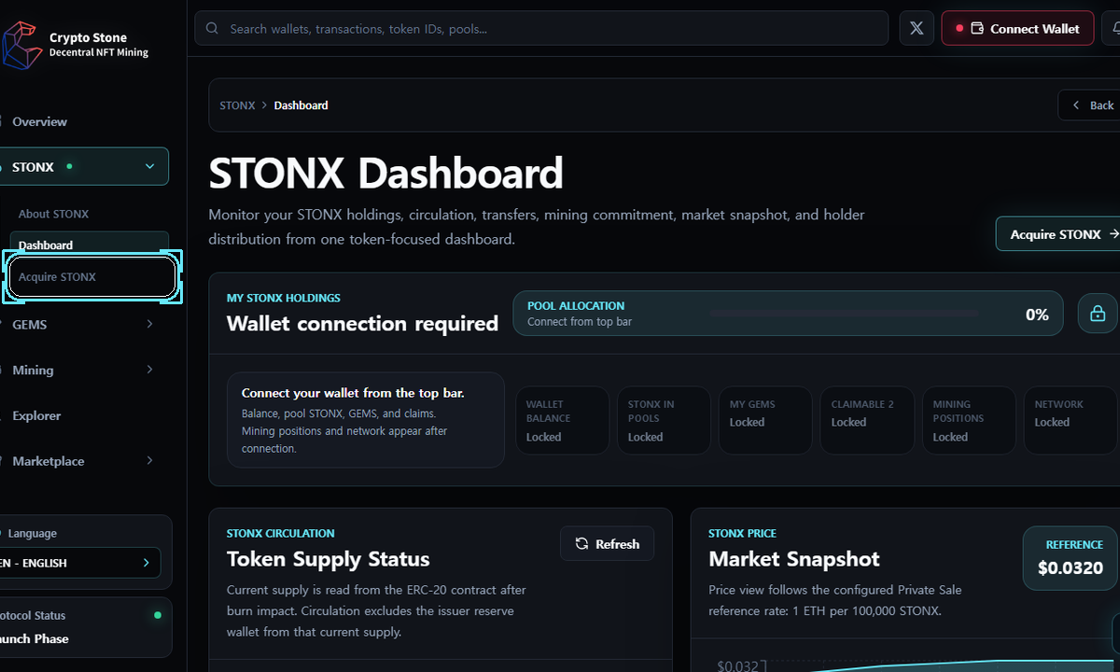Click the Back button

point(1090,105)
